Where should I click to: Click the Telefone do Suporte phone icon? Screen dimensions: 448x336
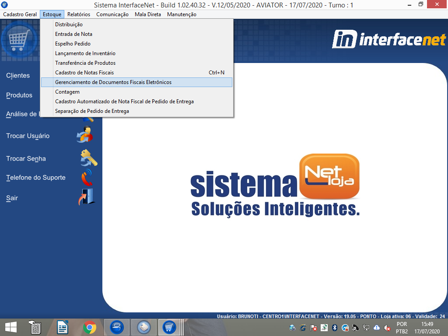(x=87, y=178)
